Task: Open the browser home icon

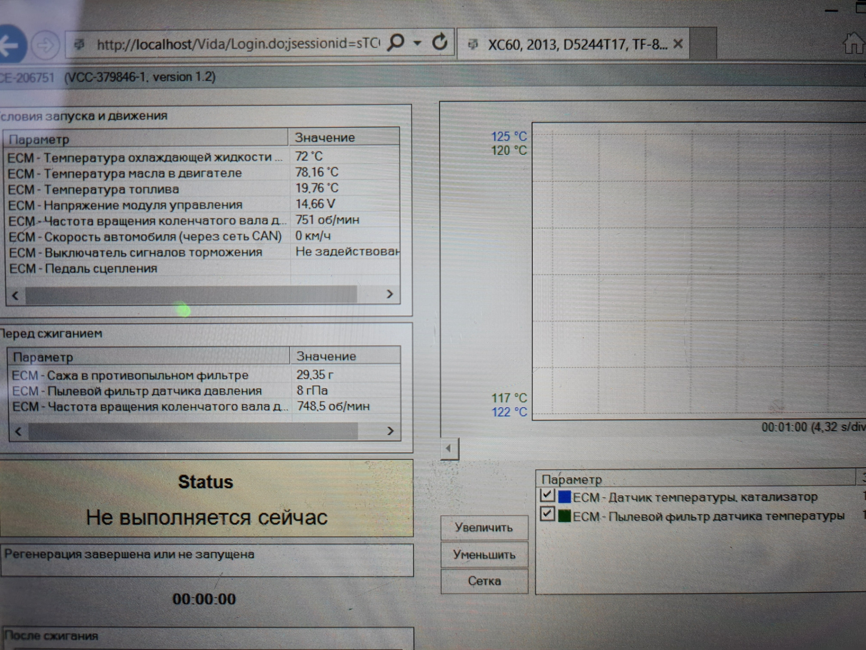Action: [x=852, y=44]
